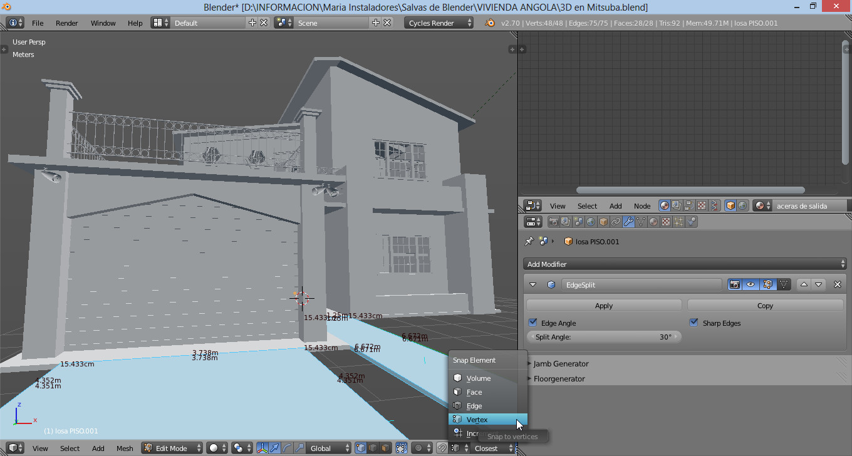Remove the EdgeSplit modifier with X icon

click(x=838, y=284)
